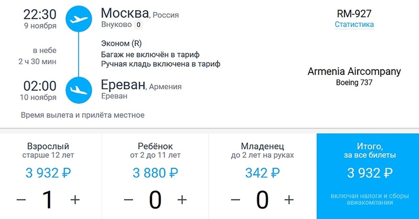Decrease the adult passenger count
This screenshot has width=419, height=219.
coord(21,200)
